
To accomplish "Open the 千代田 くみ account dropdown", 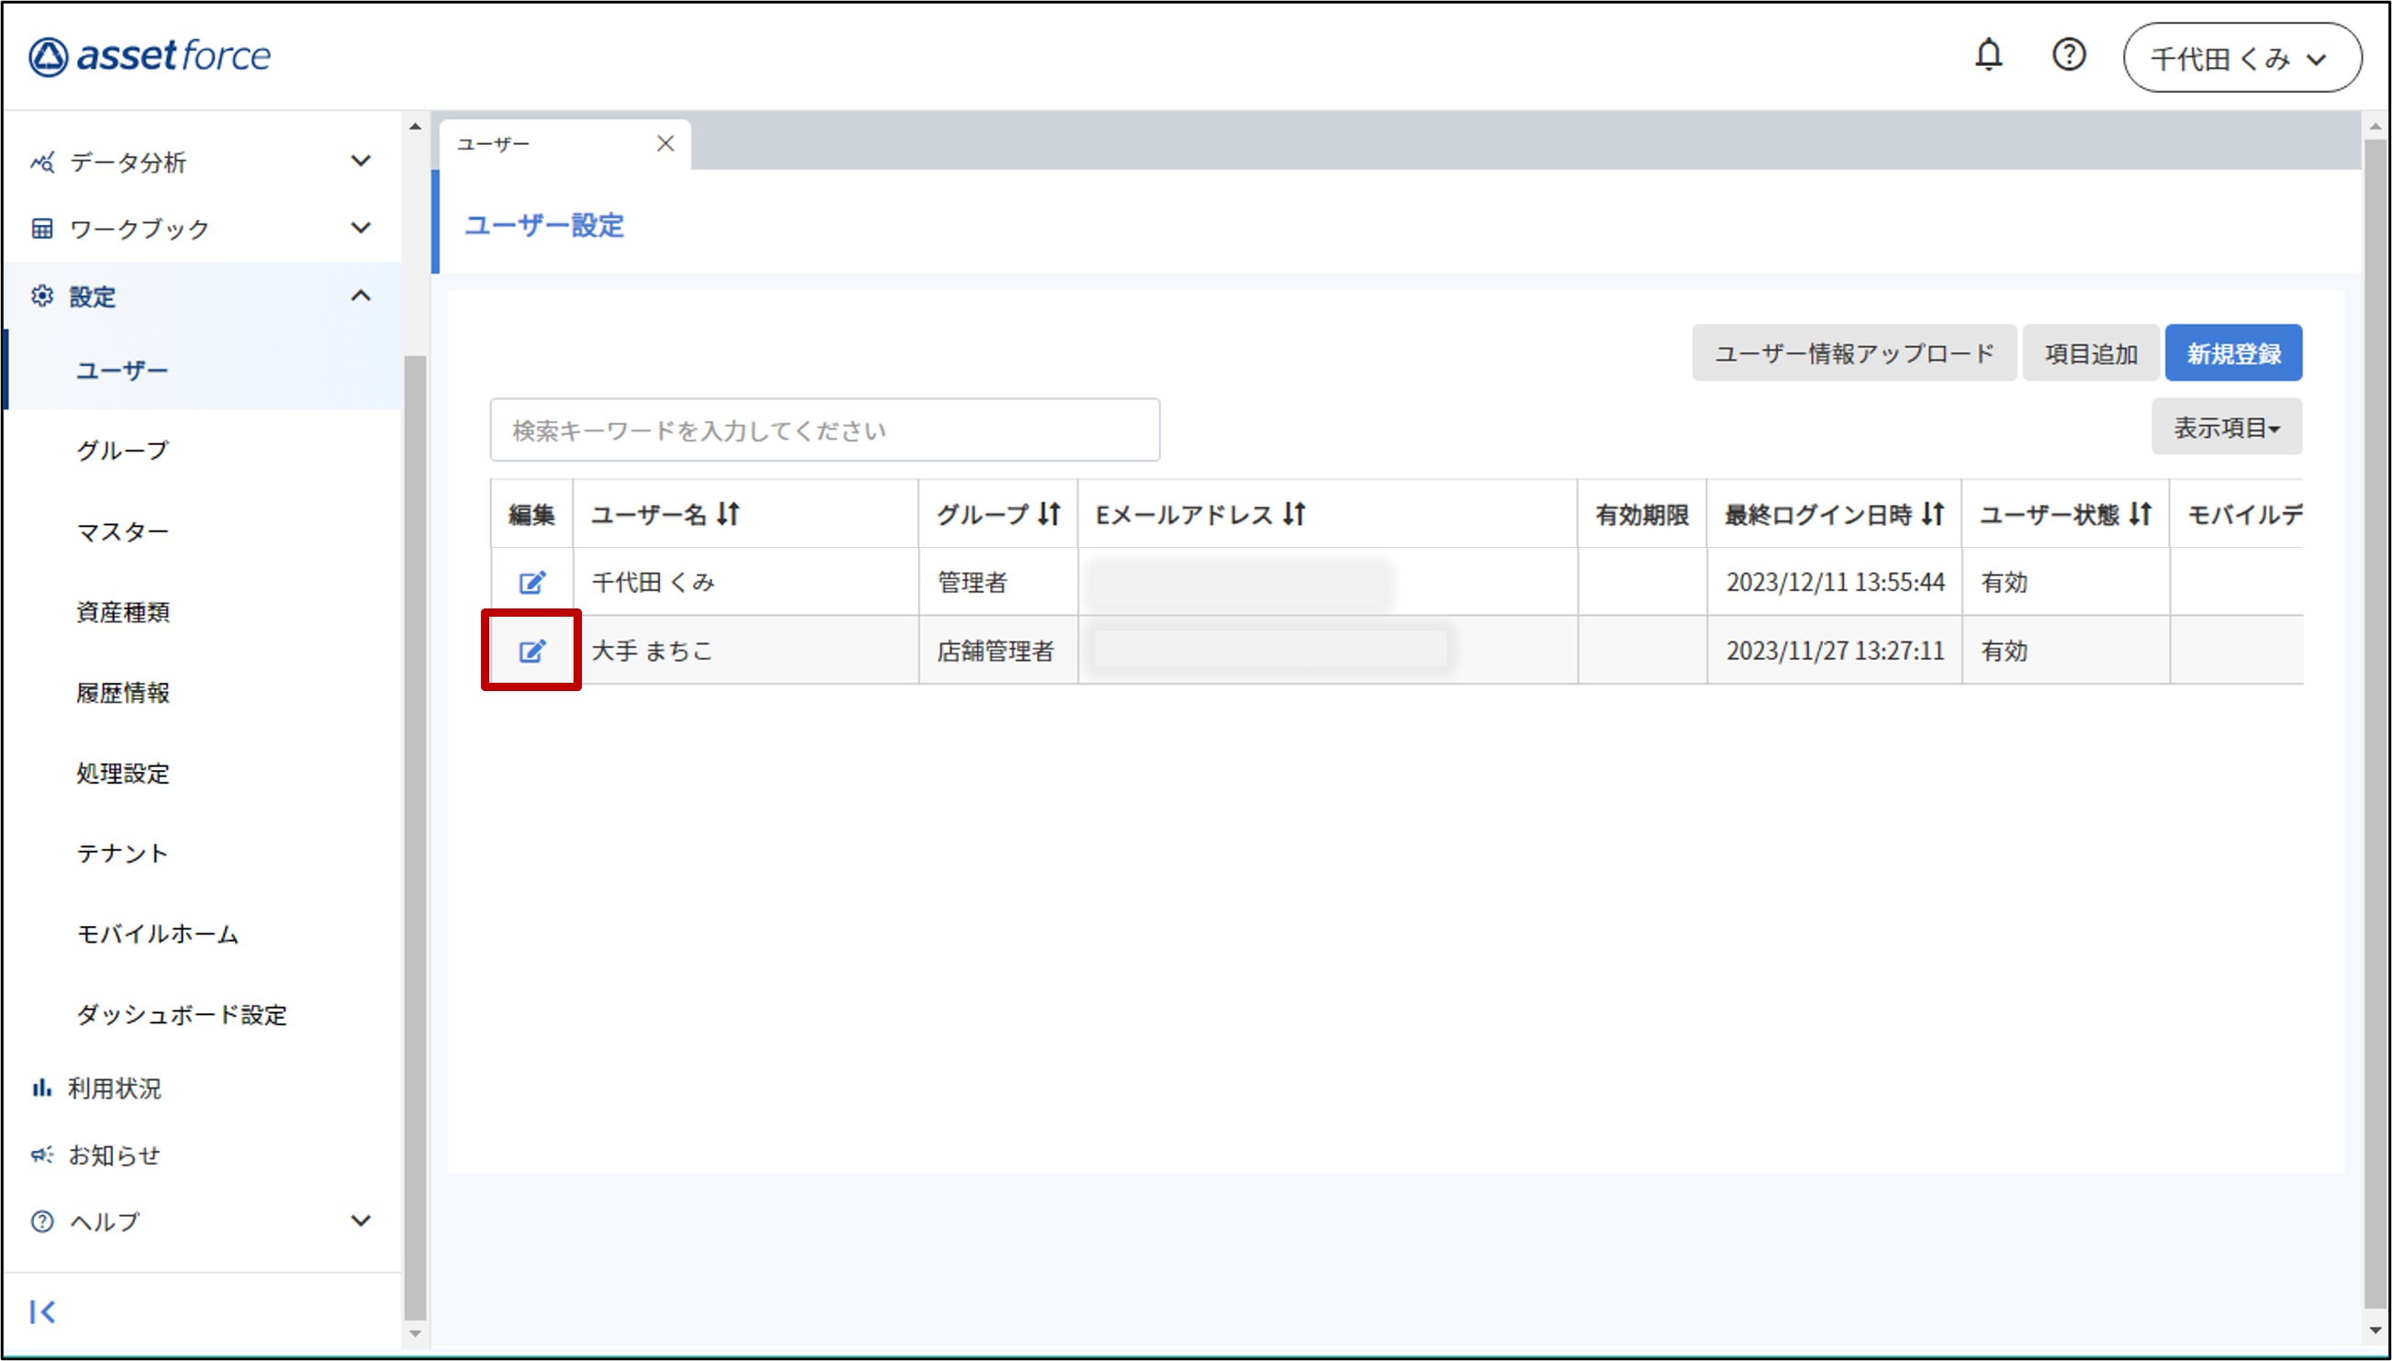I will click(2241, 59).
